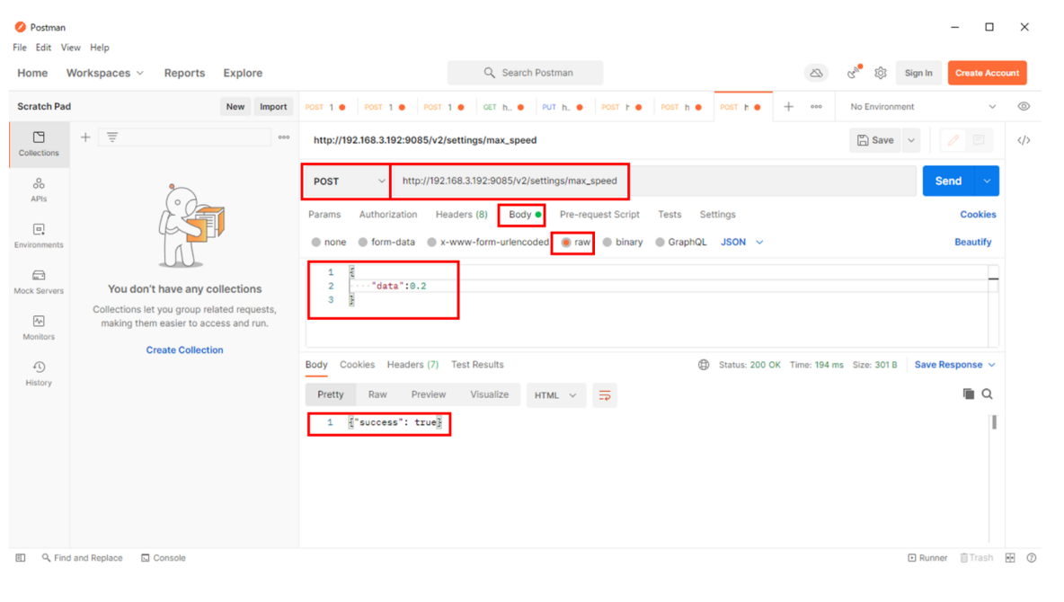Copy response using the copy icon
1064x602 pixels.
pos(968,394)
